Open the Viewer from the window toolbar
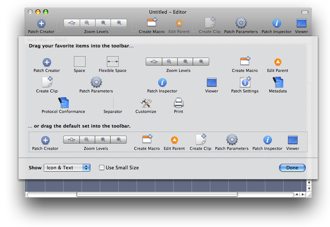Viewport: 330px width, 227px height. point(302,24)
